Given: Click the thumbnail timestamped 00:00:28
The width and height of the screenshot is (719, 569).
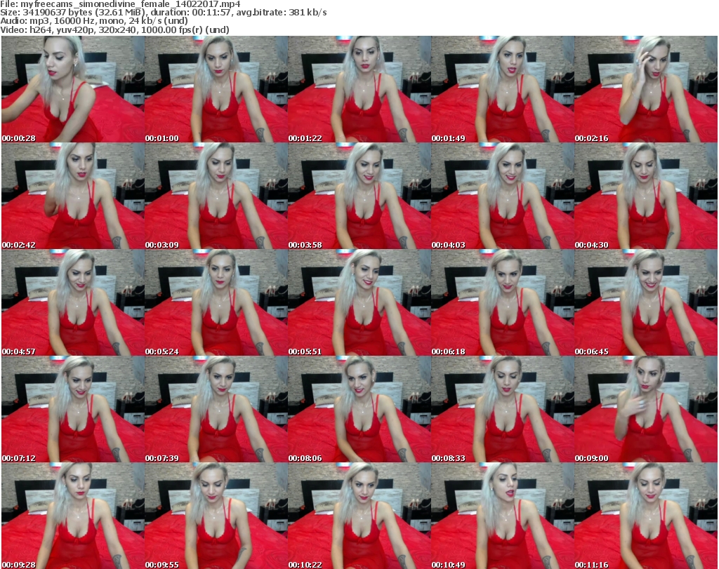Looking at the screenshot, I should pos(73,89).
